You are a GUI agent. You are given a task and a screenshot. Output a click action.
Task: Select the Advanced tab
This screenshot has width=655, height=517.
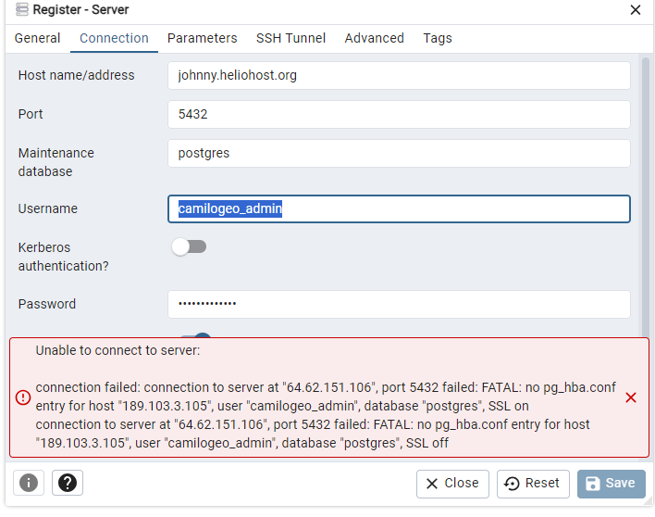(375, 38)
